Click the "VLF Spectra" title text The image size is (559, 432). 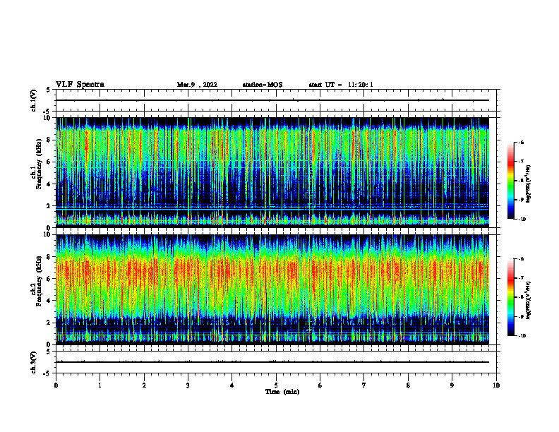[x=80, y=85]
